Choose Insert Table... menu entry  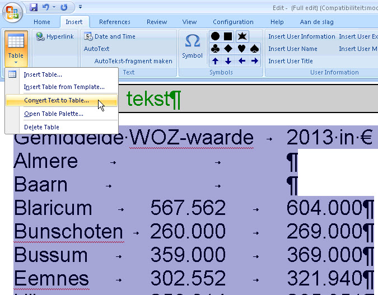tap(62, 74)
